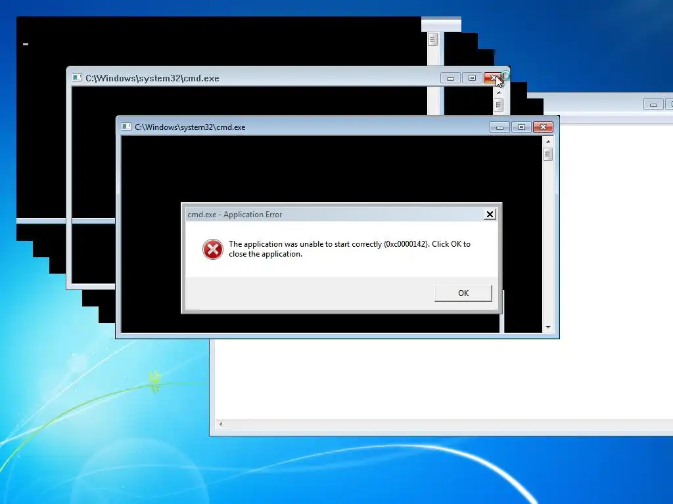
Task: Click scroll up arrow in front cmd window
Action: tap(548, 142)
